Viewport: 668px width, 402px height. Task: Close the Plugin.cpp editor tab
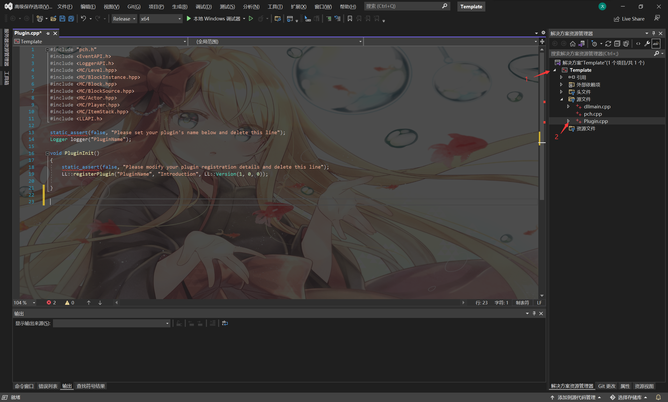tap(55, 33)
